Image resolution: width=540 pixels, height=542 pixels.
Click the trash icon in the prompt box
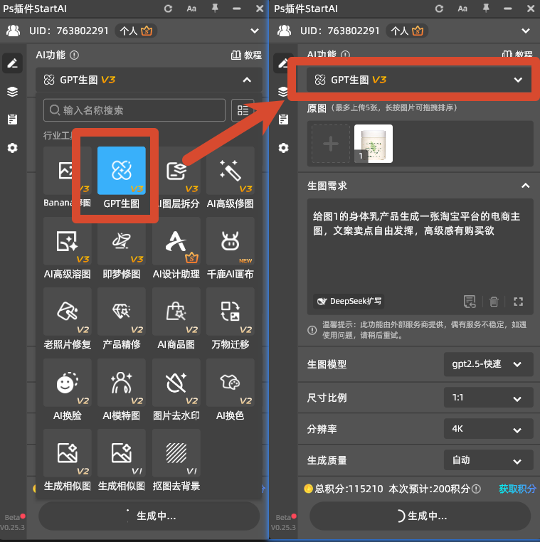click(x=494, y=302)
